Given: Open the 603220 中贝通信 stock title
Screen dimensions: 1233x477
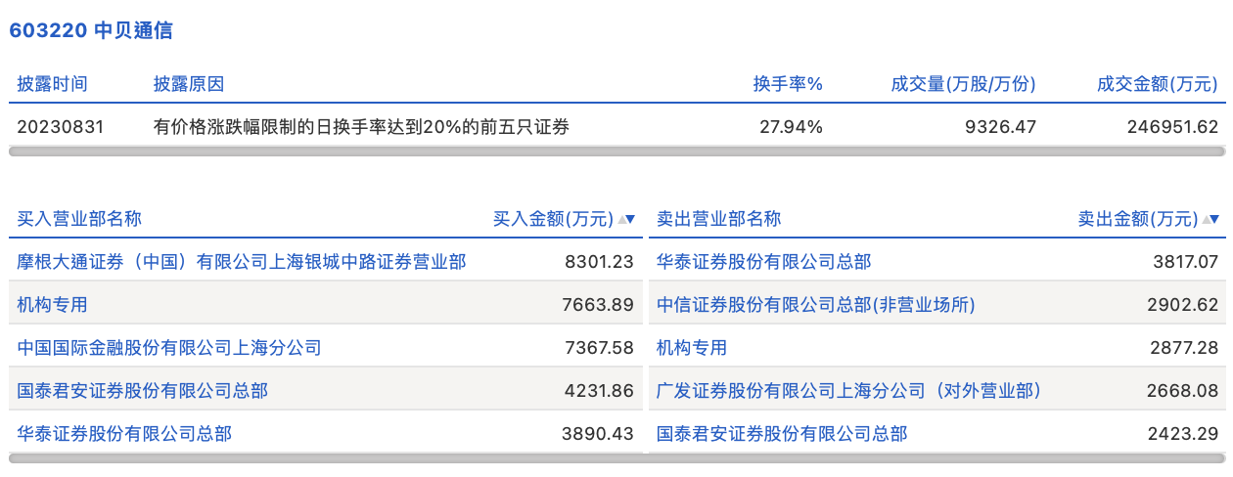Looking at the screenshot, I should 91,30.
